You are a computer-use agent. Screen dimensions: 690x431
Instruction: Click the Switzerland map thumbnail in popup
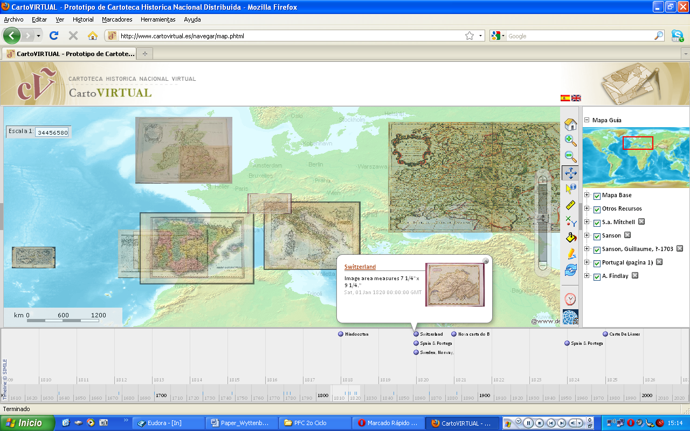click(455, 284)
